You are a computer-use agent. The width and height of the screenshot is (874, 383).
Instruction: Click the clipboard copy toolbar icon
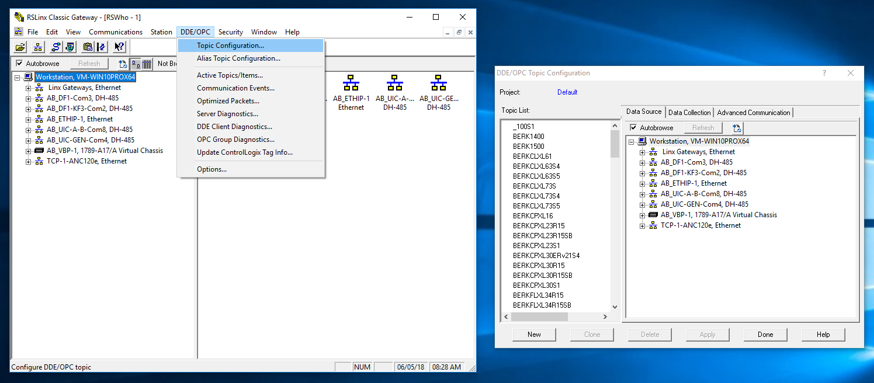point(88,47)
